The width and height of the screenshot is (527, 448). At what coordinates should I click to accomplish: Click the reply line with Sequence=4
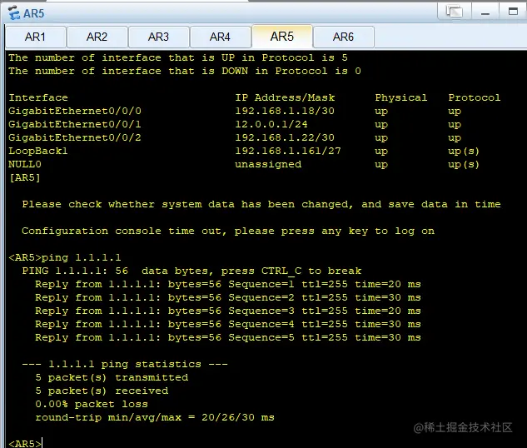[228, 324]
